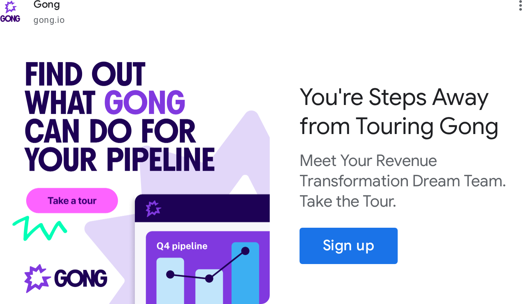The image size is (522, 304).
Task: Click the green squiggle below Take a tour
Action: pyautogui.click(x=40, y=228)
